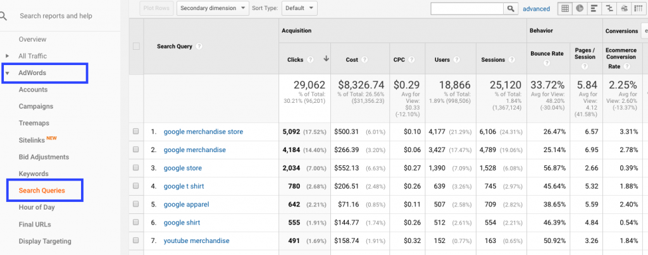648x255 pixels.
Task: Open Campaigns under AdWords
Action: 36,106
